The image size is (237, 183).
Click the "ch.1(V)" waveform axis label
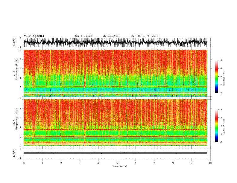(14, 42)
